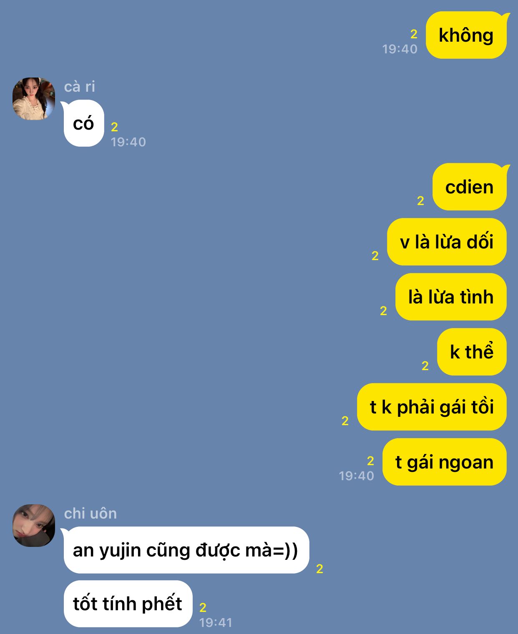The image size is (518, 634).
Task: Select the white 'có' message bubble
Action: pyautogui.click(x=83, y=123)
